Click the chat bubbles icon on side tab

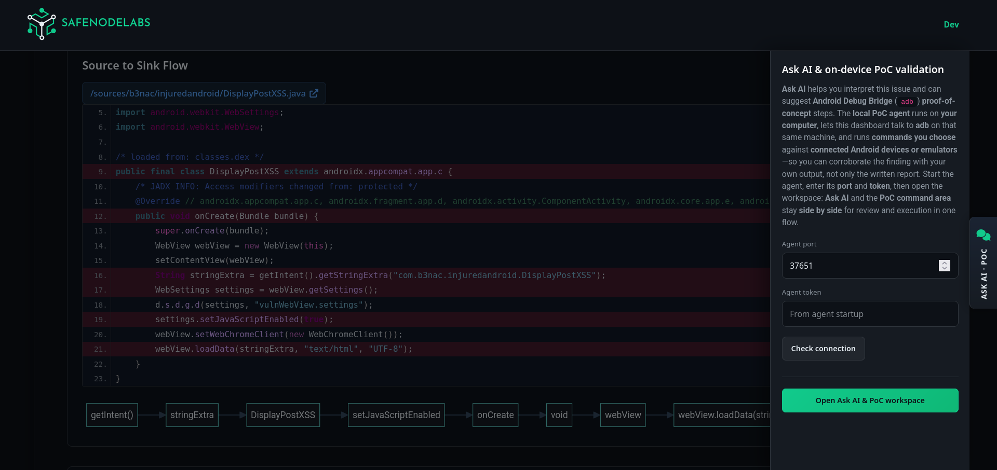(x=983, y=235)
